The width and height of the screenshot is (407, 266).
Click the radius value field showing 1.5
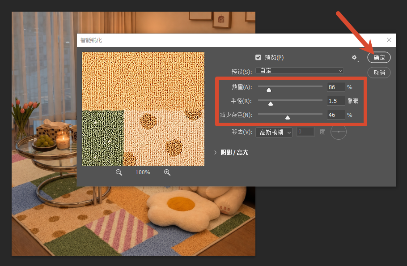coord(336,101)
